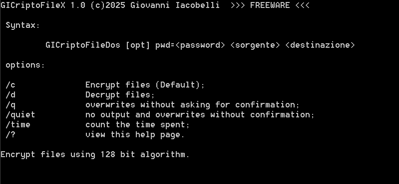Click the Syntax: heading
The height and width of the screenshot is (184, 399).
point(22,25)
